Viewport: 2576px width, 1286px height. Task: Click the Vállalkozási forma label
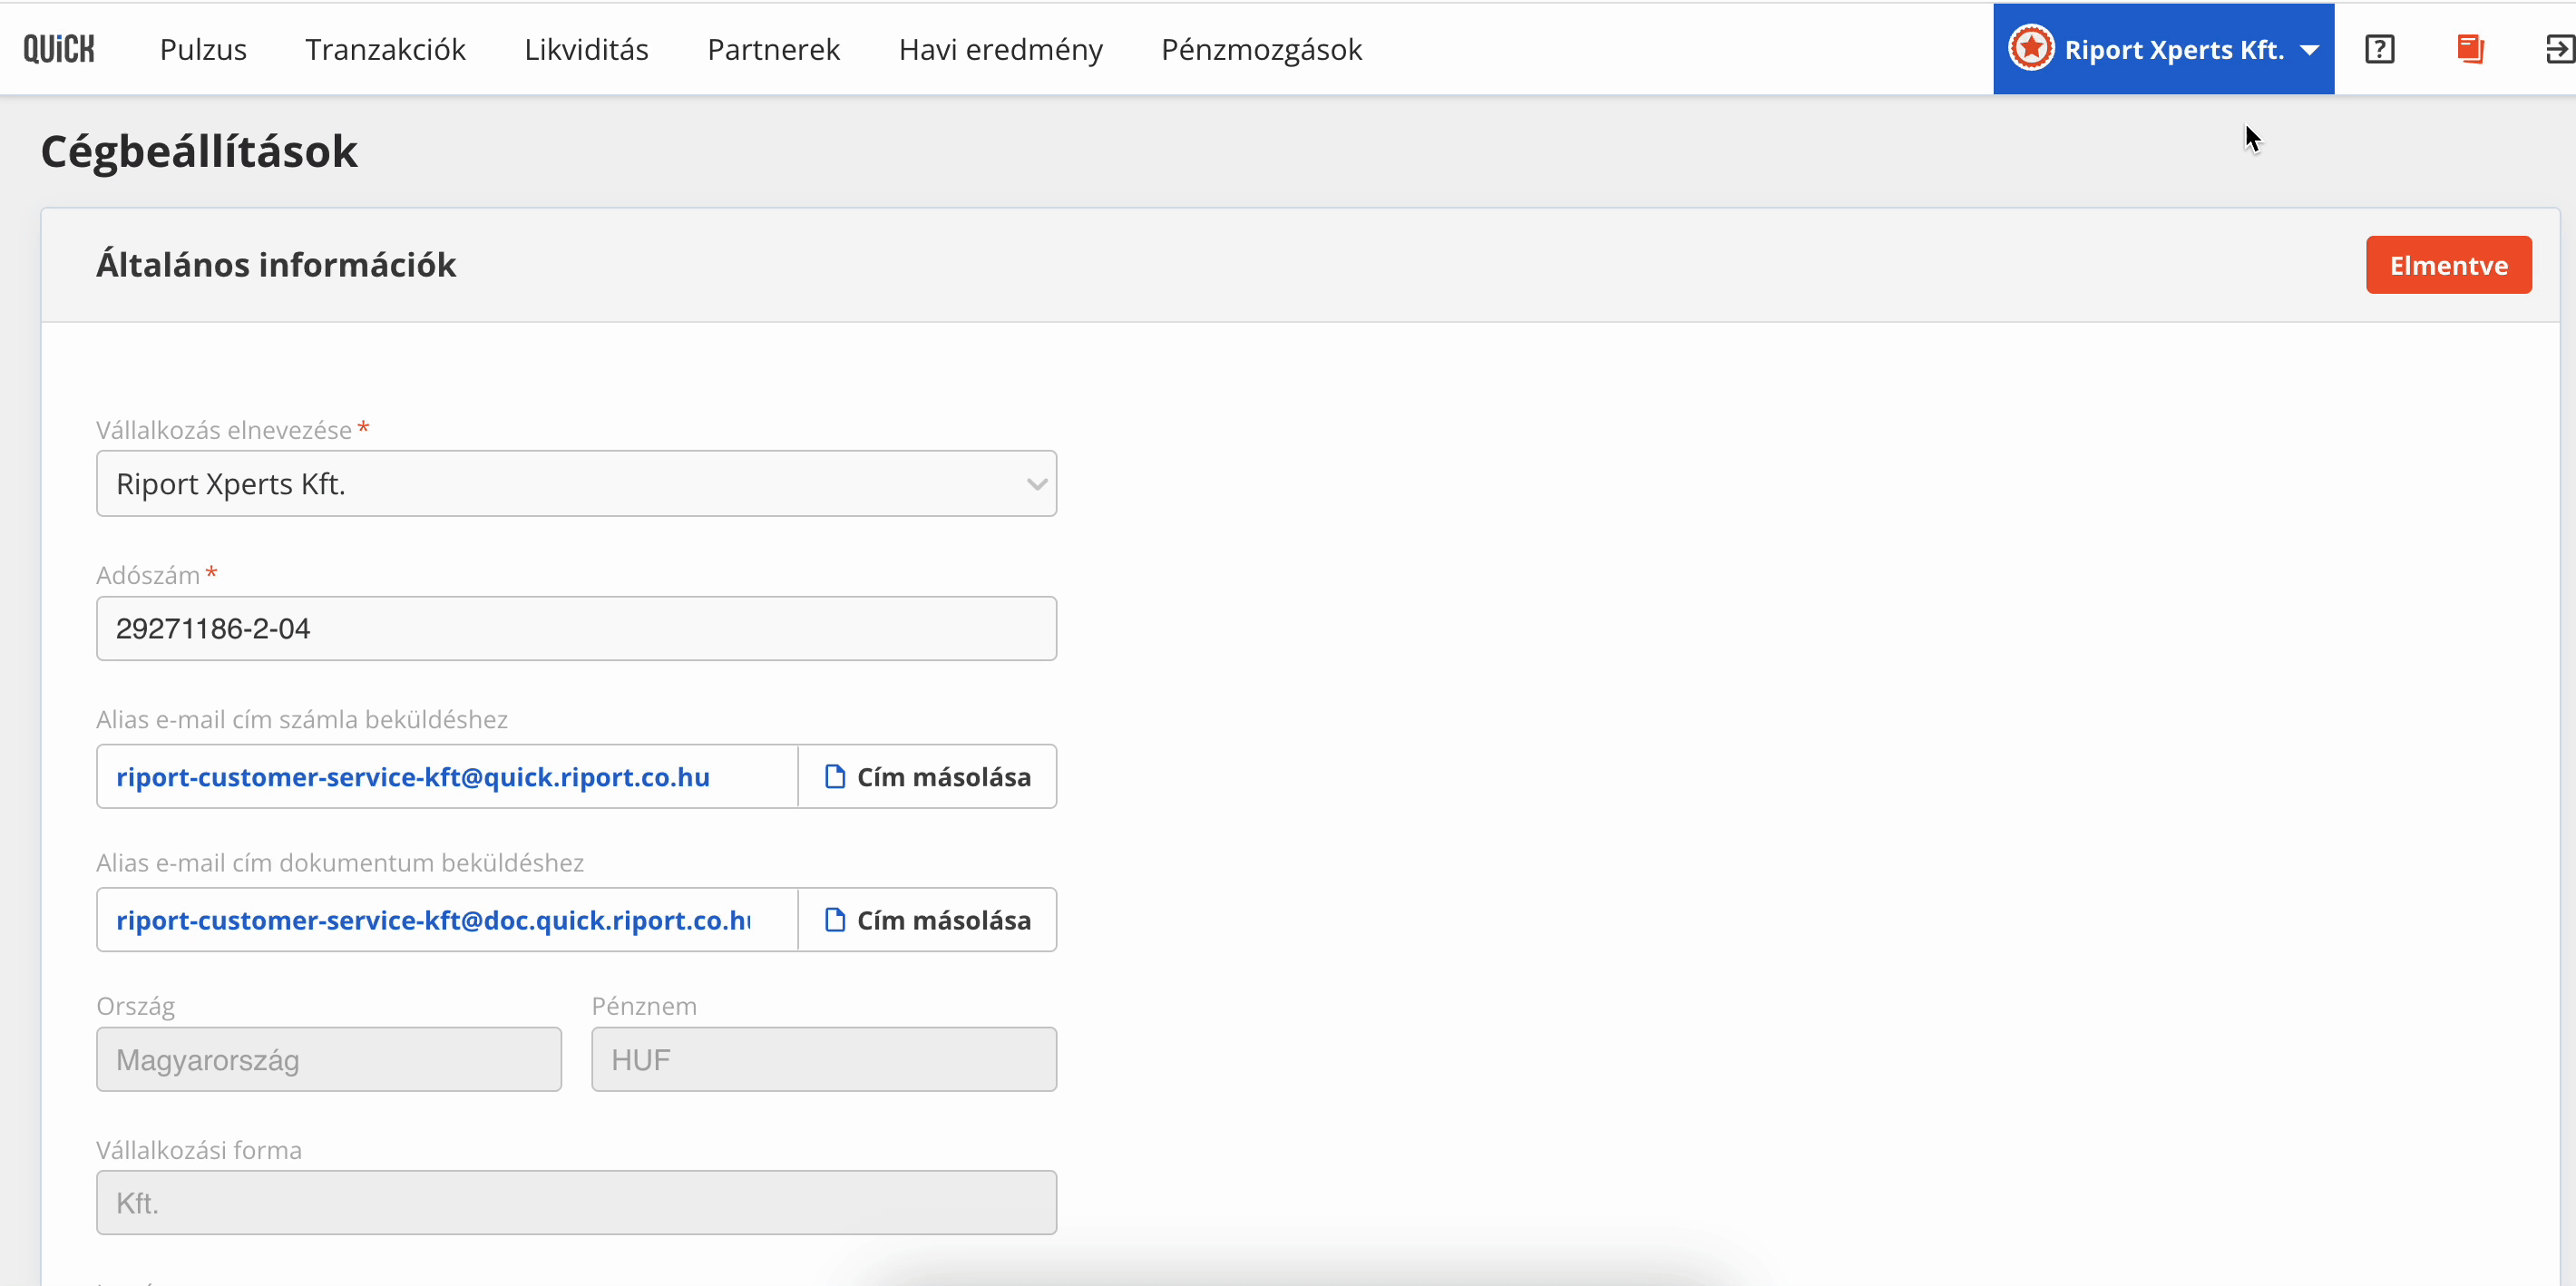[199, 1150]
